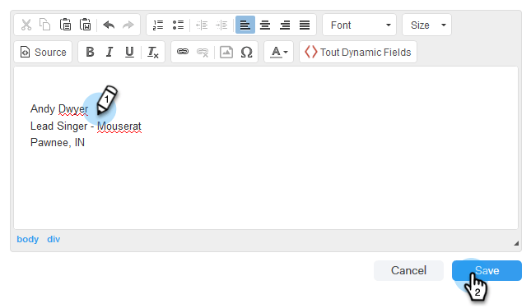Open Tout Dynamic Fields
This screenshot has height=308, width=531.
[x=358, y=52]
